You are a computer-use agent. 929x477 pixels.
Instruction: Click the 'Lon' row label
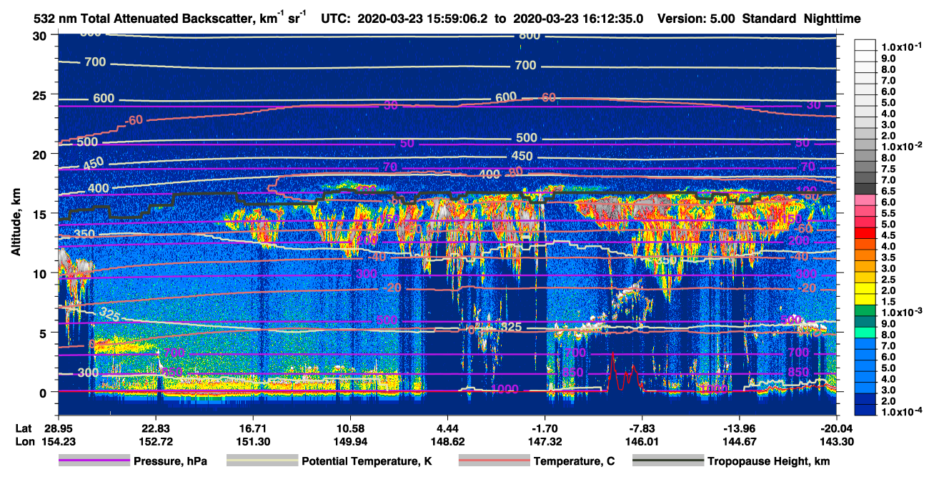coord(24,441)
